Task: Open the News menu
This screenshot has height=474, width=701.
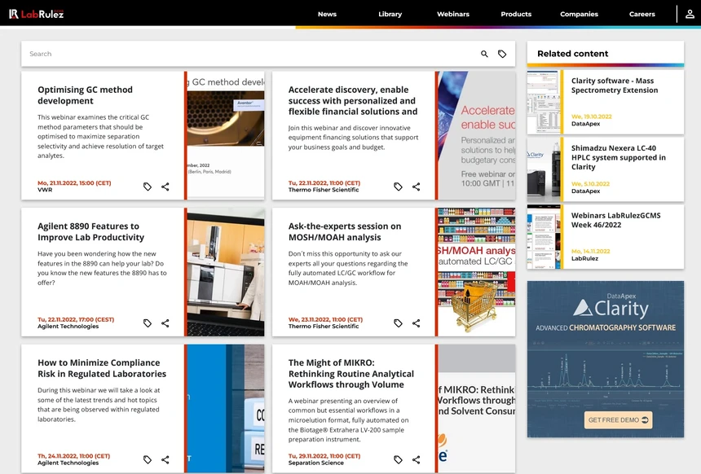Action: (327, 14)
